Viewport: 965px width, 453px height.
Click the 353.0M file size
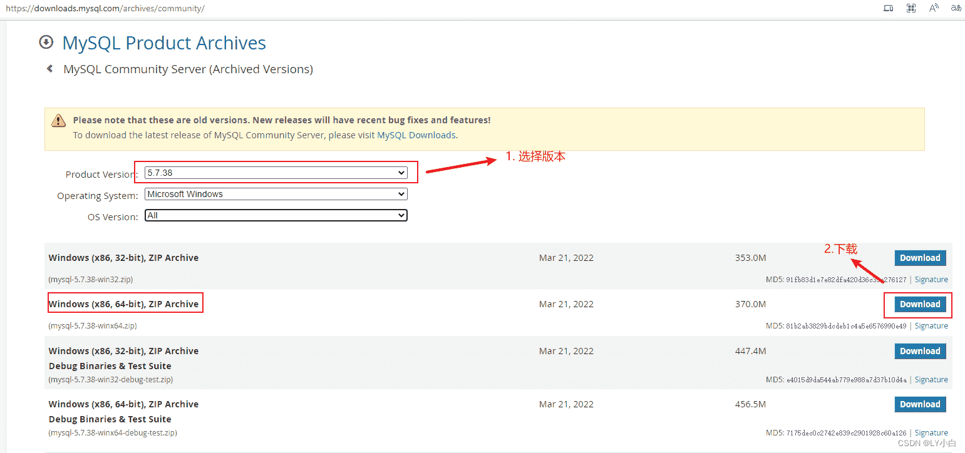click(750, 258)
